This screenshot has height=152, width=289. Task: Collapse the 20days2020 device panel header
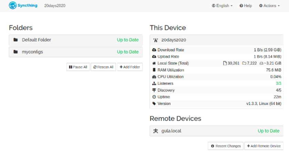[216, 40]
